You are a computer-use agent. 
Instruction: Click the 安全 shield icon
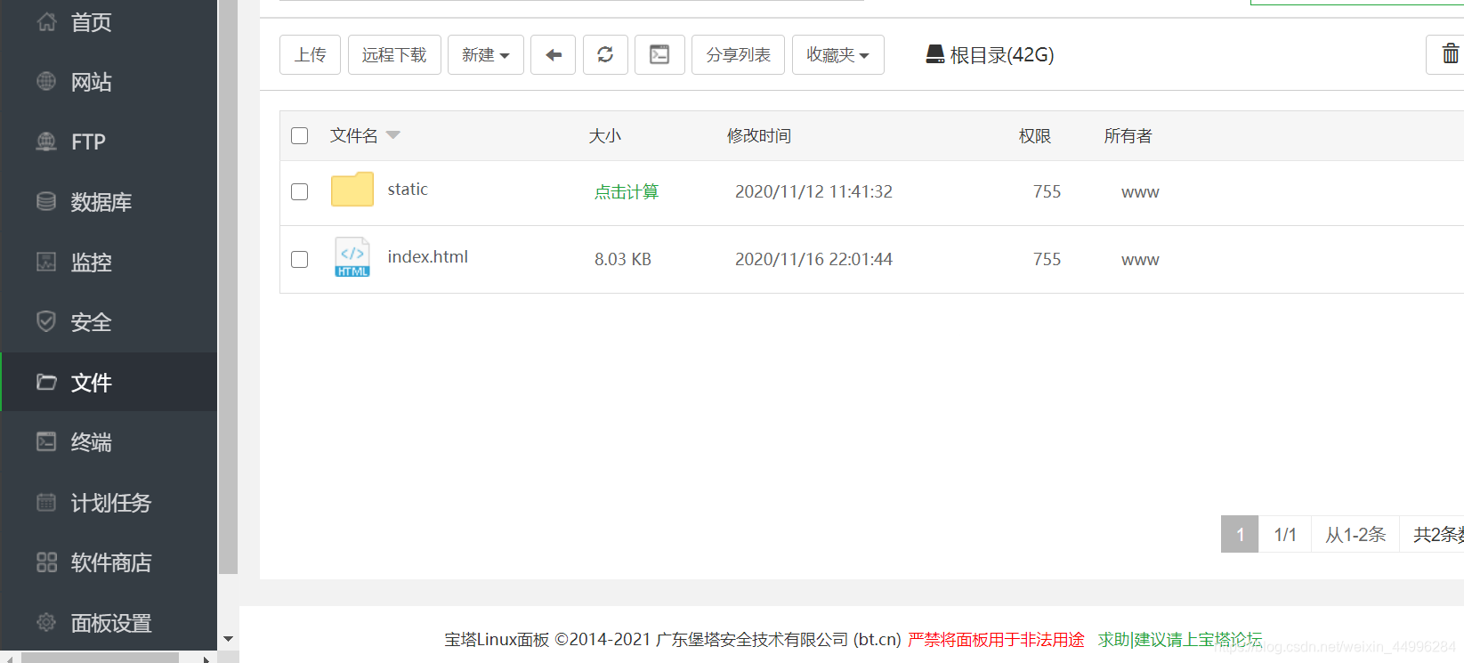(x=46, y=321)
